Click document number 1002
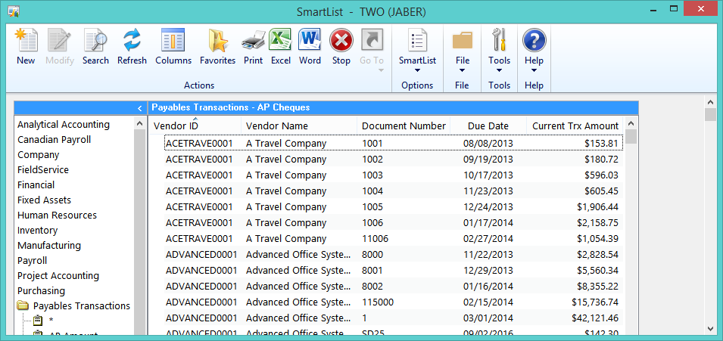This screenshot has width=723, height=341. [x=372, y=160]
